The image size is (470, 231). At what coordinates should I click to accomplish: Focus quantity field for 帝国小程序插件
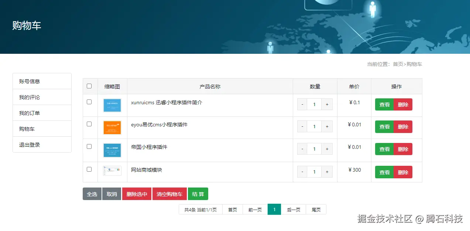tap(314, 149)
